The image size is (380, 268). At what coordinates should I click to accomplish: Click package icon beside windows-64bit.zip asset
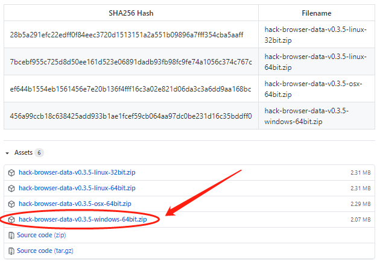[11, 219]
